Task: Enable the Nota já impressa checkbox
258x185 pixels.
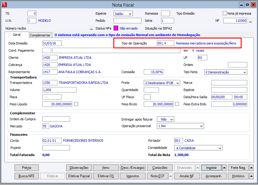Action: [225, 13]
